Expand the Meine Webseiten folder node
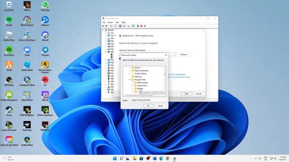The width and height of the screenshot is (289, 162). coord(130,71)
